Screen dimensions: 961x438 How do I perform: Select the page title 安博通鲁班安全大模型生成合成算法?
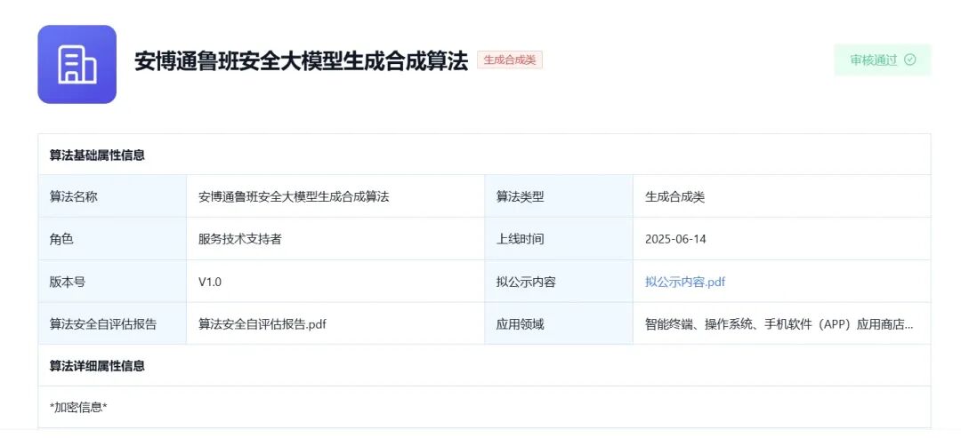coord(302,60)
